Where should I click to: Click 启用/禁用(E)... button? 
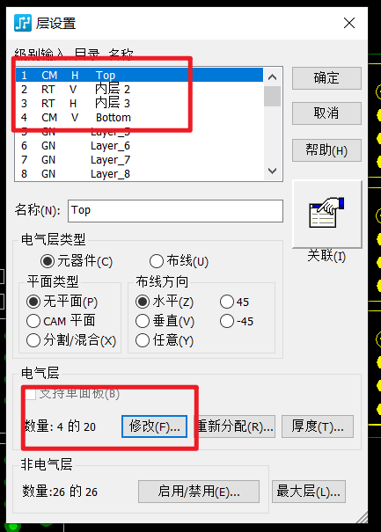pos(199,492)
